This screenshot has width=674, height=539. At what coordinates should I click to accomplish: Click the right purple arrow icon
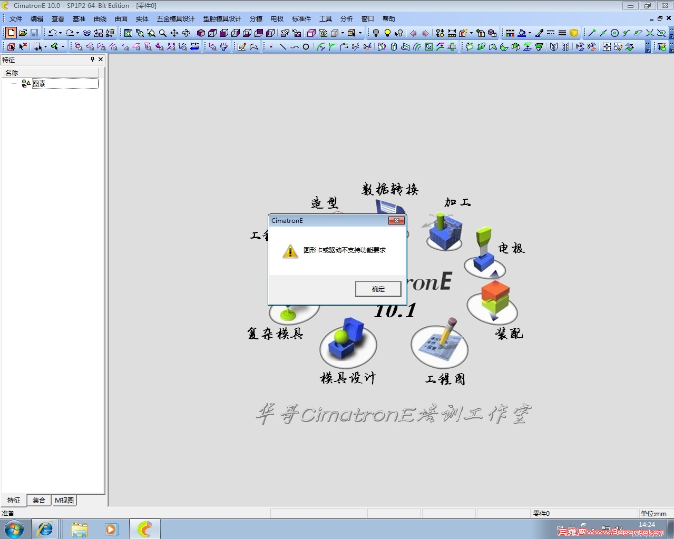pos(425,33)
